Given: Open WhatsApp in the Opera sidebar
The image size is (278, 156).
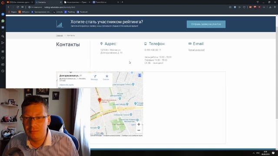Looking at the screenshot, I should pyautogui.click(x=3, y=21).
